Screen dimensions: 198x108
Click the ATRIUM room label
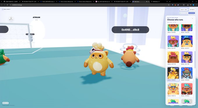coord(36,17)
